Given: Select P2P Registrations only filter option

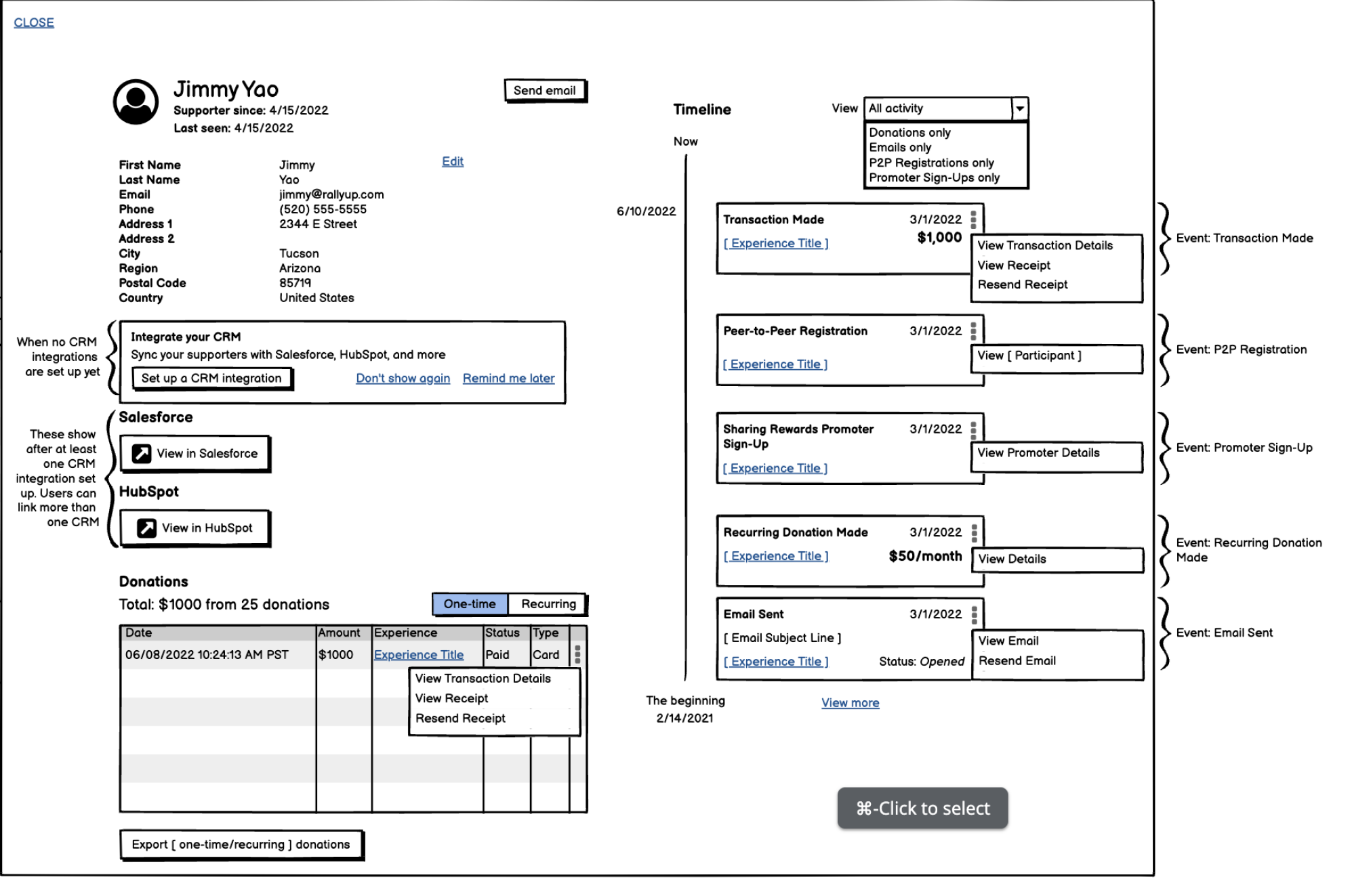Looking at the screenshot, I should click(x=931, y=163).
